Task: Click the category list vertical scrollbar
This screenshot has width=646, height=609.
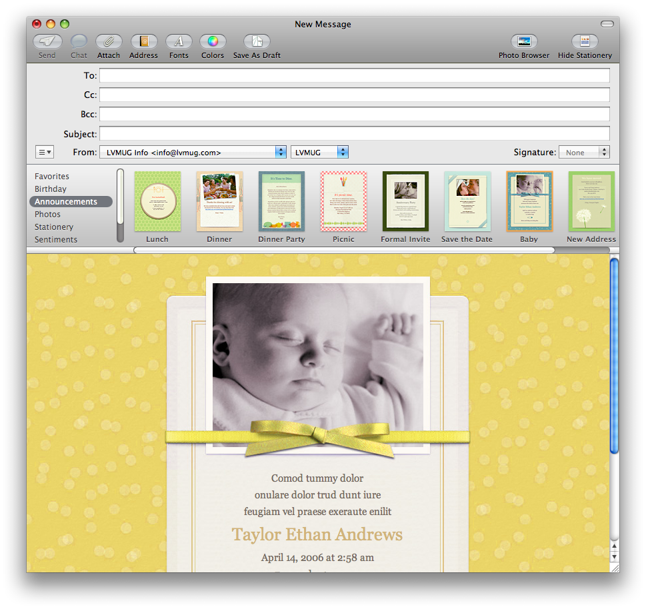Action: [120, 205]
